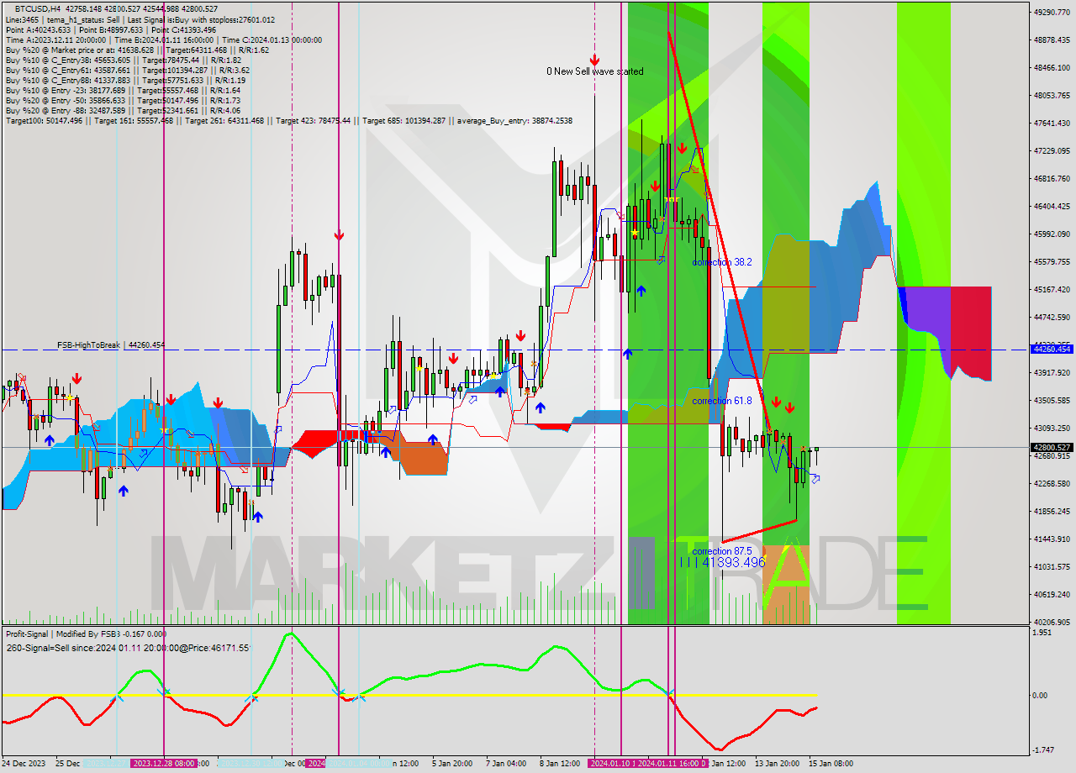
Task: Click the 'FSB-HighToBreak | 44260.454' label
Action: click(x=111, y=344)
